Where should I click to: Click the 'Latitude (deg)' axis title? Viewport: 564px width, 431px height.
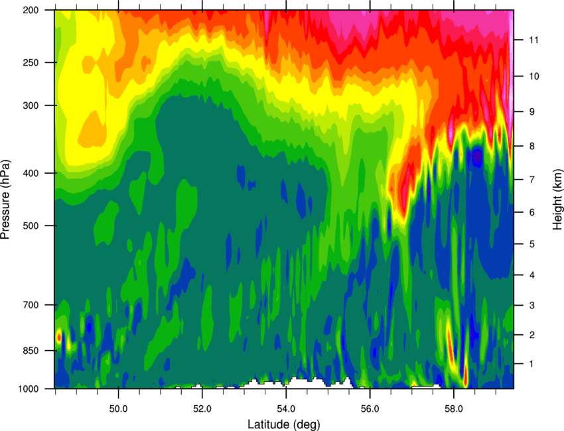284,424
